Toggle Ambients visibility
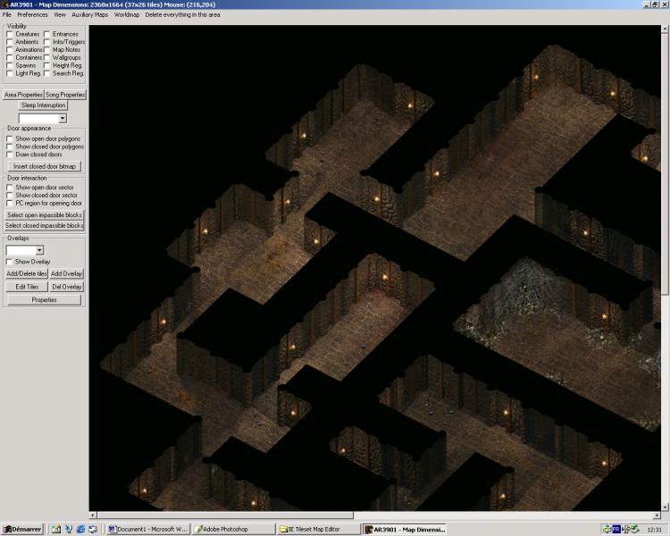Viewport: 670px width, 536px height. (x=10, y=42)
